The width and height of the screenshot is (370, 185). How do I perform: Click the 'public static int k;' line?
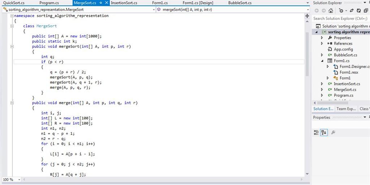tap(55, 41)
